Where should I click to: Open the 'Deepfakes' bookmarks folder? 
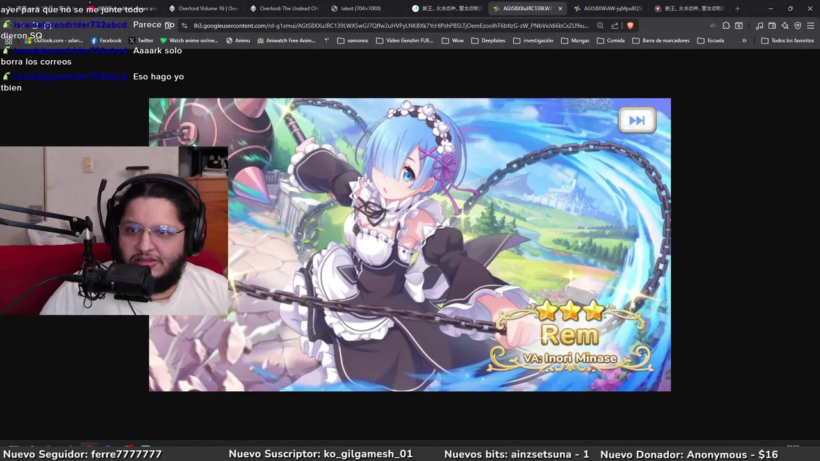pyautogui.click(x=488, y=40)
